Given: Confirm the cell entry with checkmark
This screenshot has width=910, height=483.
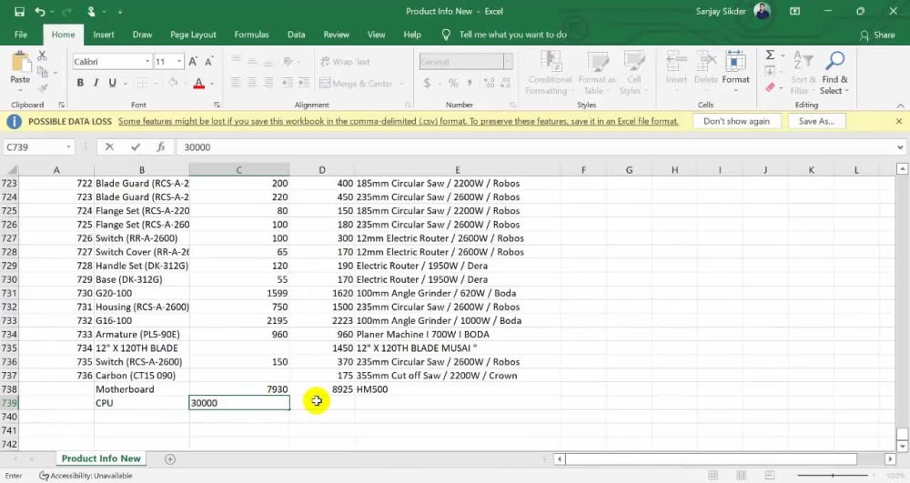Looking at the screenshot, I should point(136,147).
